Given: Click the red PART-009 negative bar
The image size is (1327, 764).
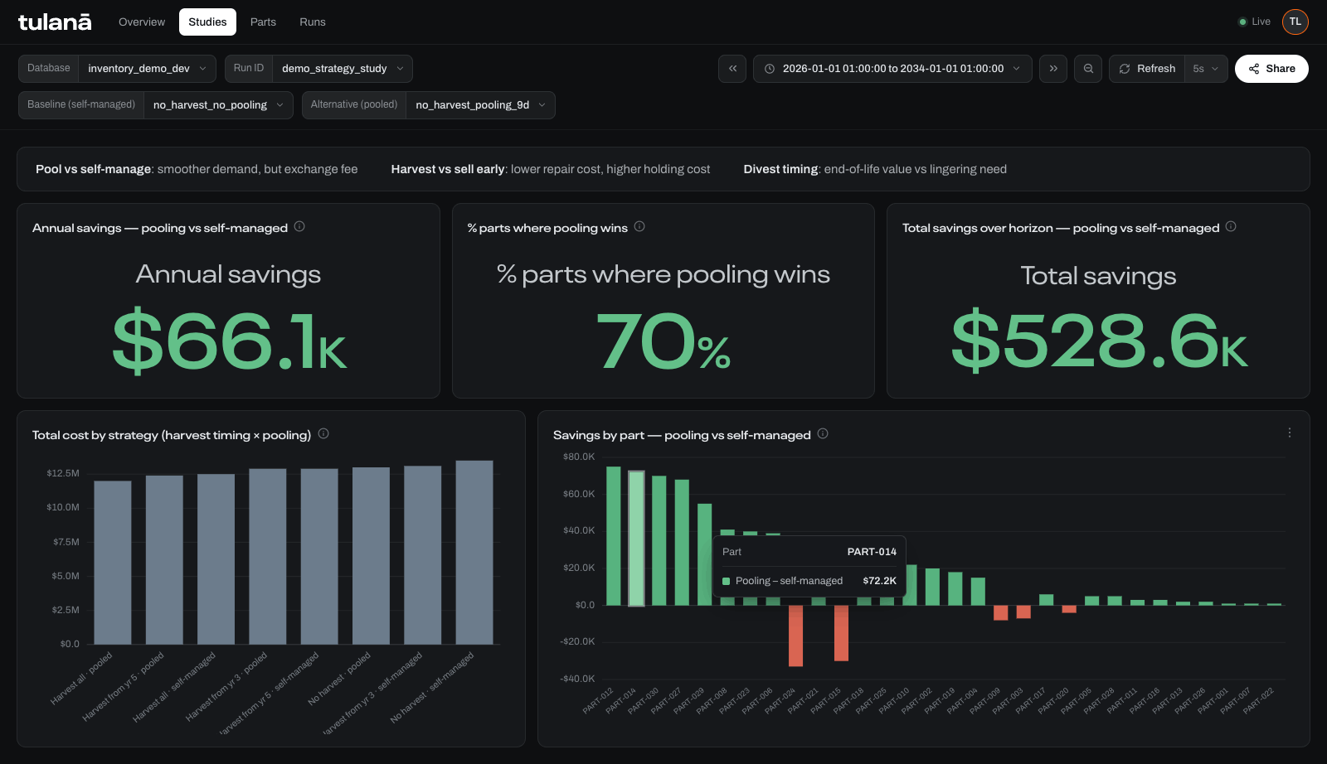Looking at the screenshot, I should tap(1001, 612).
